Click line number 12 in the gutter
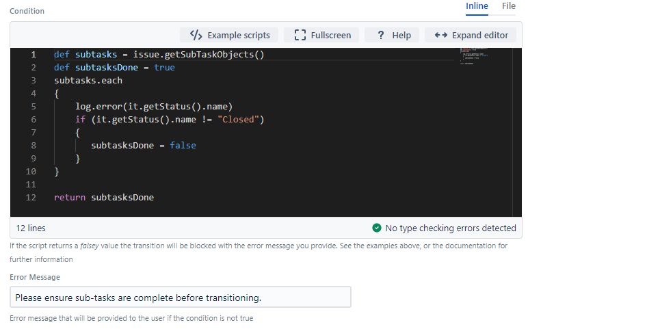 tap(31, 197)
